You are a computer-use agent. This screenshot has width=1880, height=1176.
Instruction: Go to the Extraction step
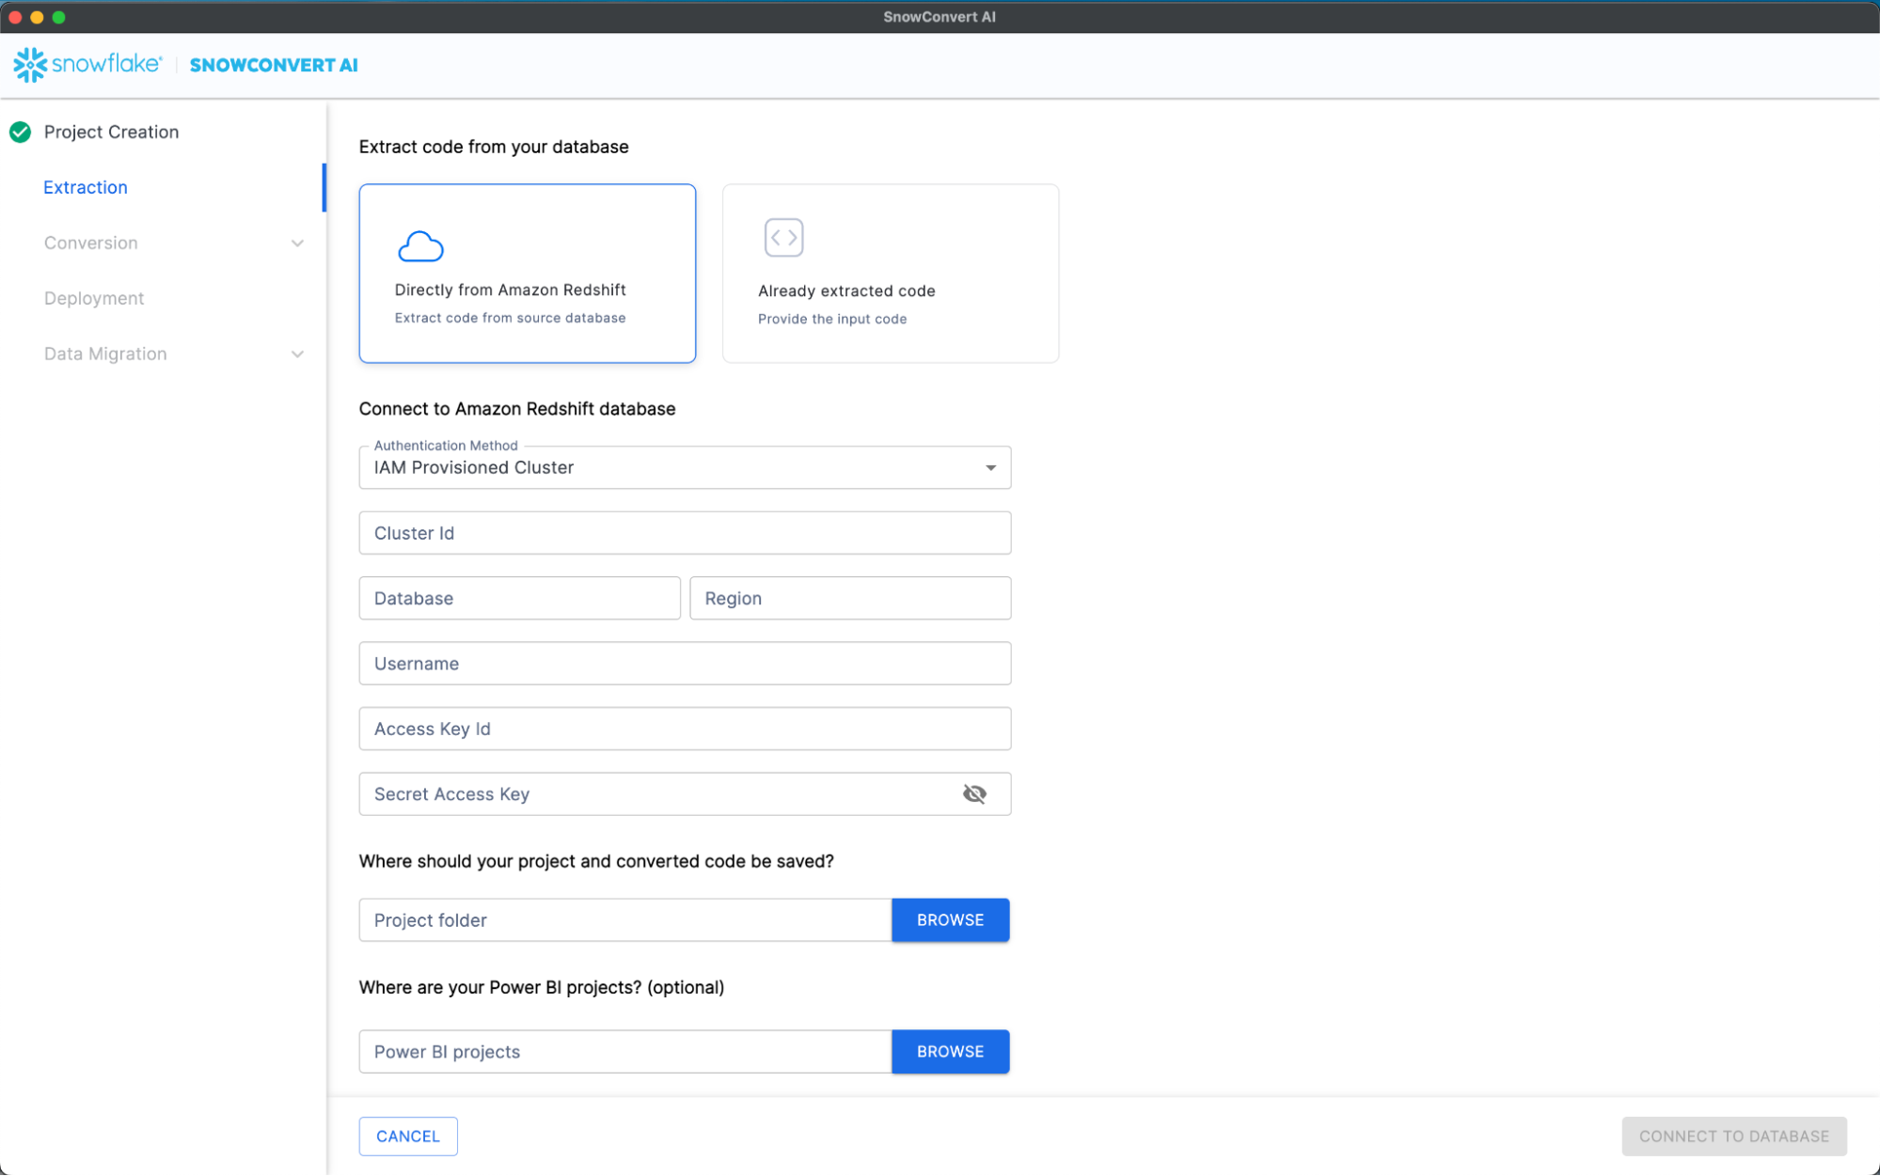pos(86,187)
